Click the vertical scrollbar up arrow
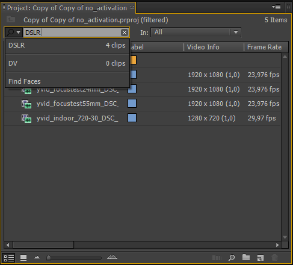 click(x=285, y=57)
